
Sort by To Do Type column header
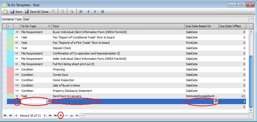(x=36, y=26)
